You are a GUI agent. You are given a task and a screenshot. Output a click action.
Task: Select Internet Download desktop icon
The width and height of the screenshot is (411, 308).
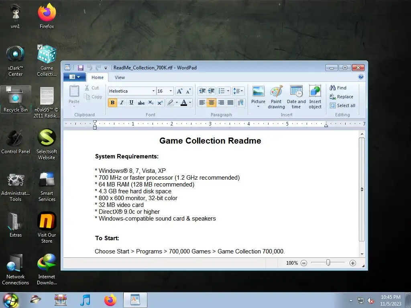(x=47, y=269)
